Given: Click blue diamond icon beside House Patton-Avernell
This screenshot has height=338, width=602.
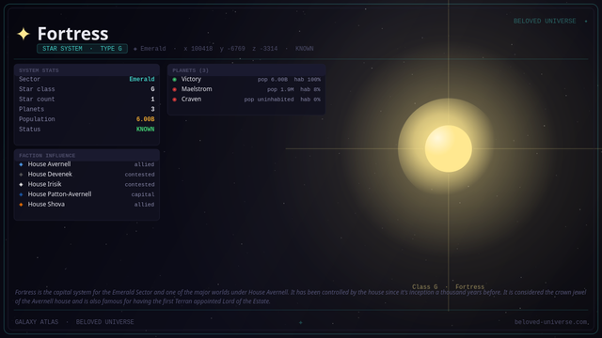Looking at the screenshot, I should [x=21, y=194].
